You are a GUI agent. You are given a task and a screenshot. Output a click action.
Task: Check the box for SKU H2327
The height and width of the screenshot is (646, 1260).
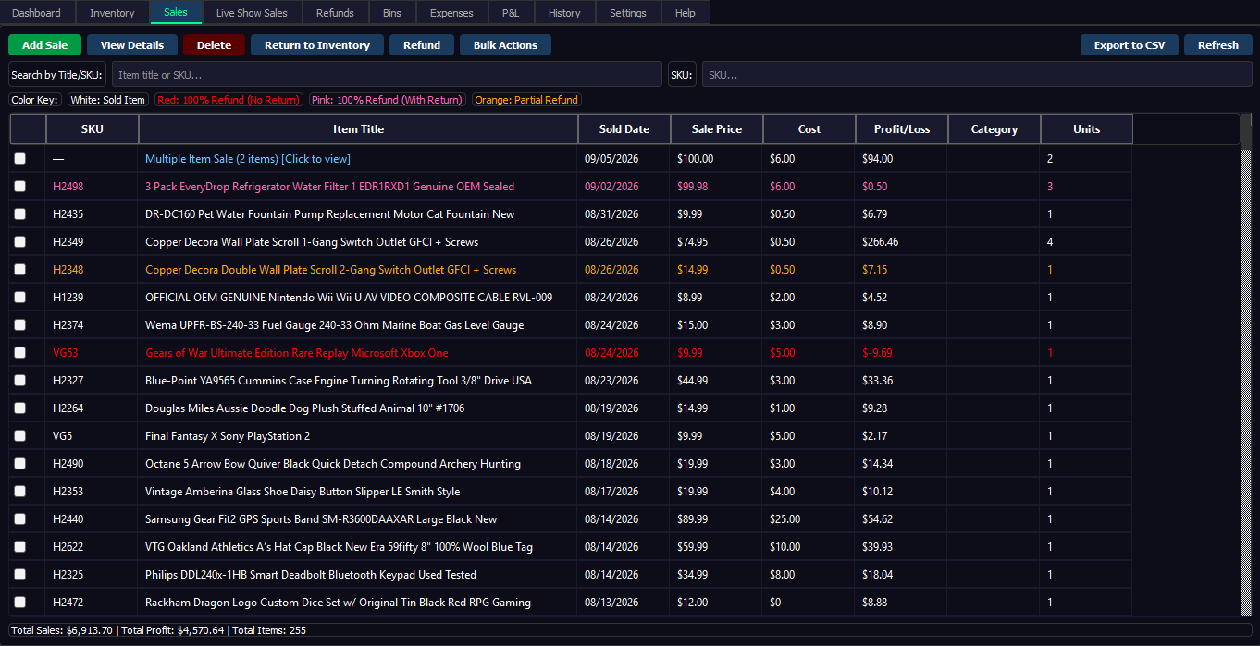[20, 381]
